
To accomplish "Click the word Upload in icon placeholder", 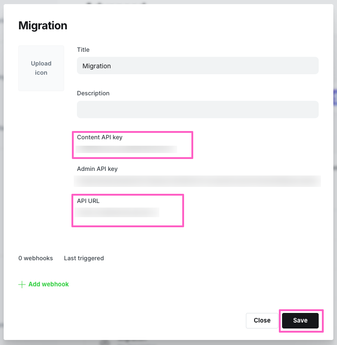I will pyautogui.click(x=41, y=64).
